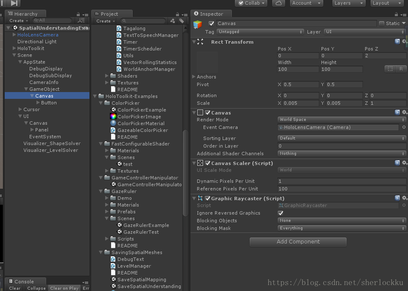Switch to the Inspector tab
The image size is (408, 291).
coord(211,14)
